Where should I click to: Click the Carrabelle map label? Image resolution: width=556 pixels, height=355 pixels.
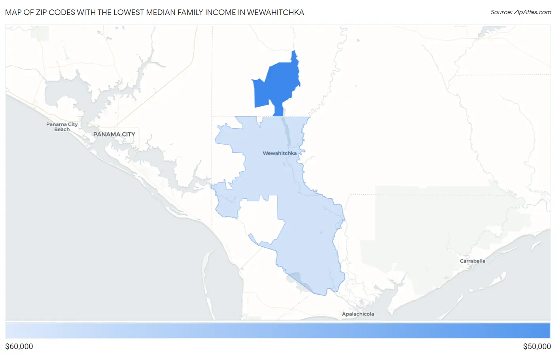coord(473,261)
